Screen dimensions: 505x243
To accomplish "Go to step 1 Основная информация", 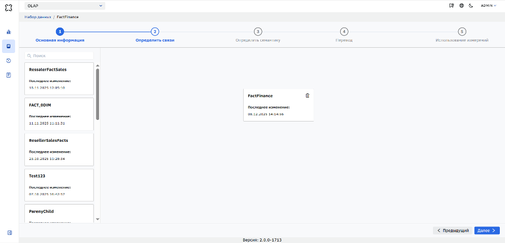I will point(60,35).
